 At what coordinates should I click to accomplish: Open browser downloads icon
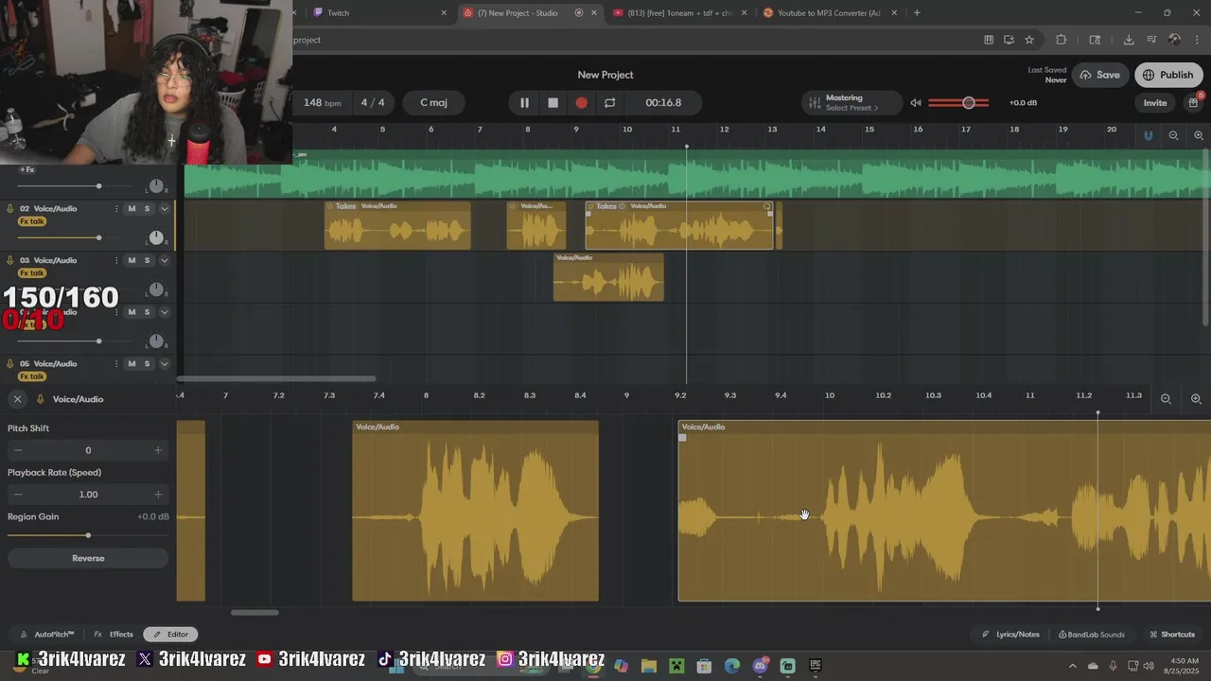click(x=1129, y=40)
